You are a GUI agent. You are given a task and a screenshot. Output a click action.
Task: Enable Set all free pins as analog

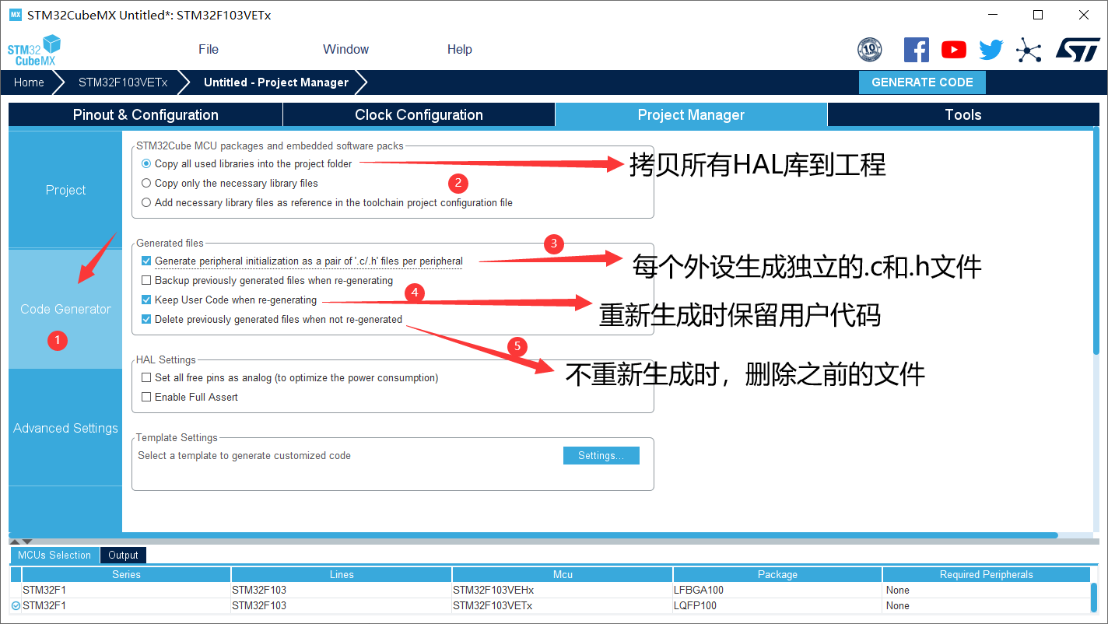146,377
